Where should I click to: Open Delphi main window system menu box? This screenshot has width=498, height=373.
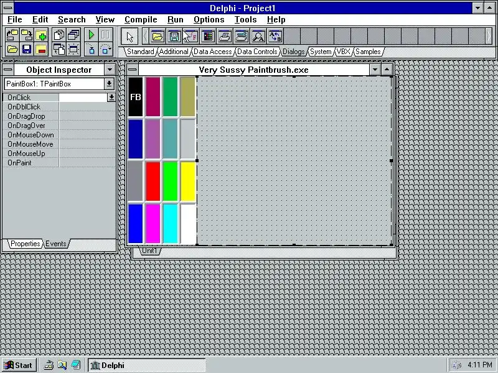[x=8, y=7]
